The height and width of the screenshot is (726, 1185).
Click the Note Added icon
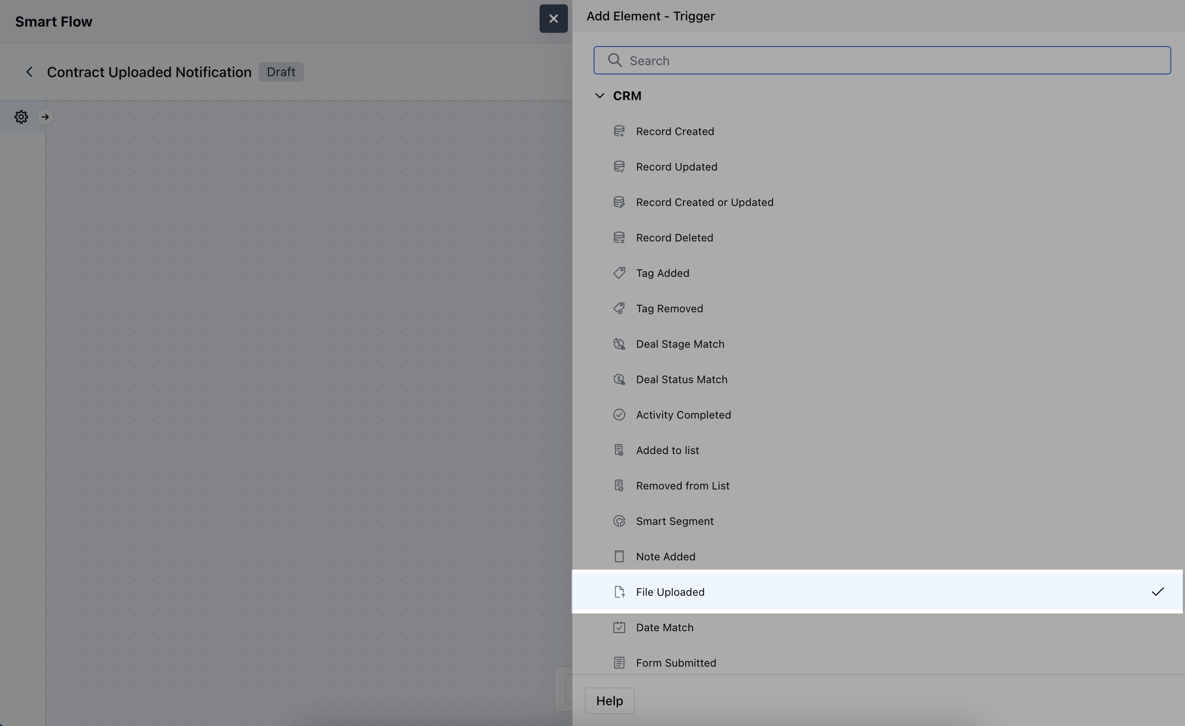click(x=619, y=556)
